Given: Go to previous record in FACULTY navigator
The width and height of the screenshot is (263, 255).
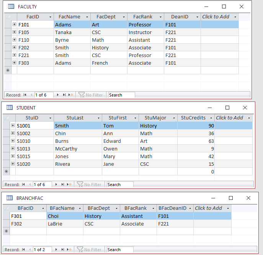Looking at the screenshot, I should point(31,95).
